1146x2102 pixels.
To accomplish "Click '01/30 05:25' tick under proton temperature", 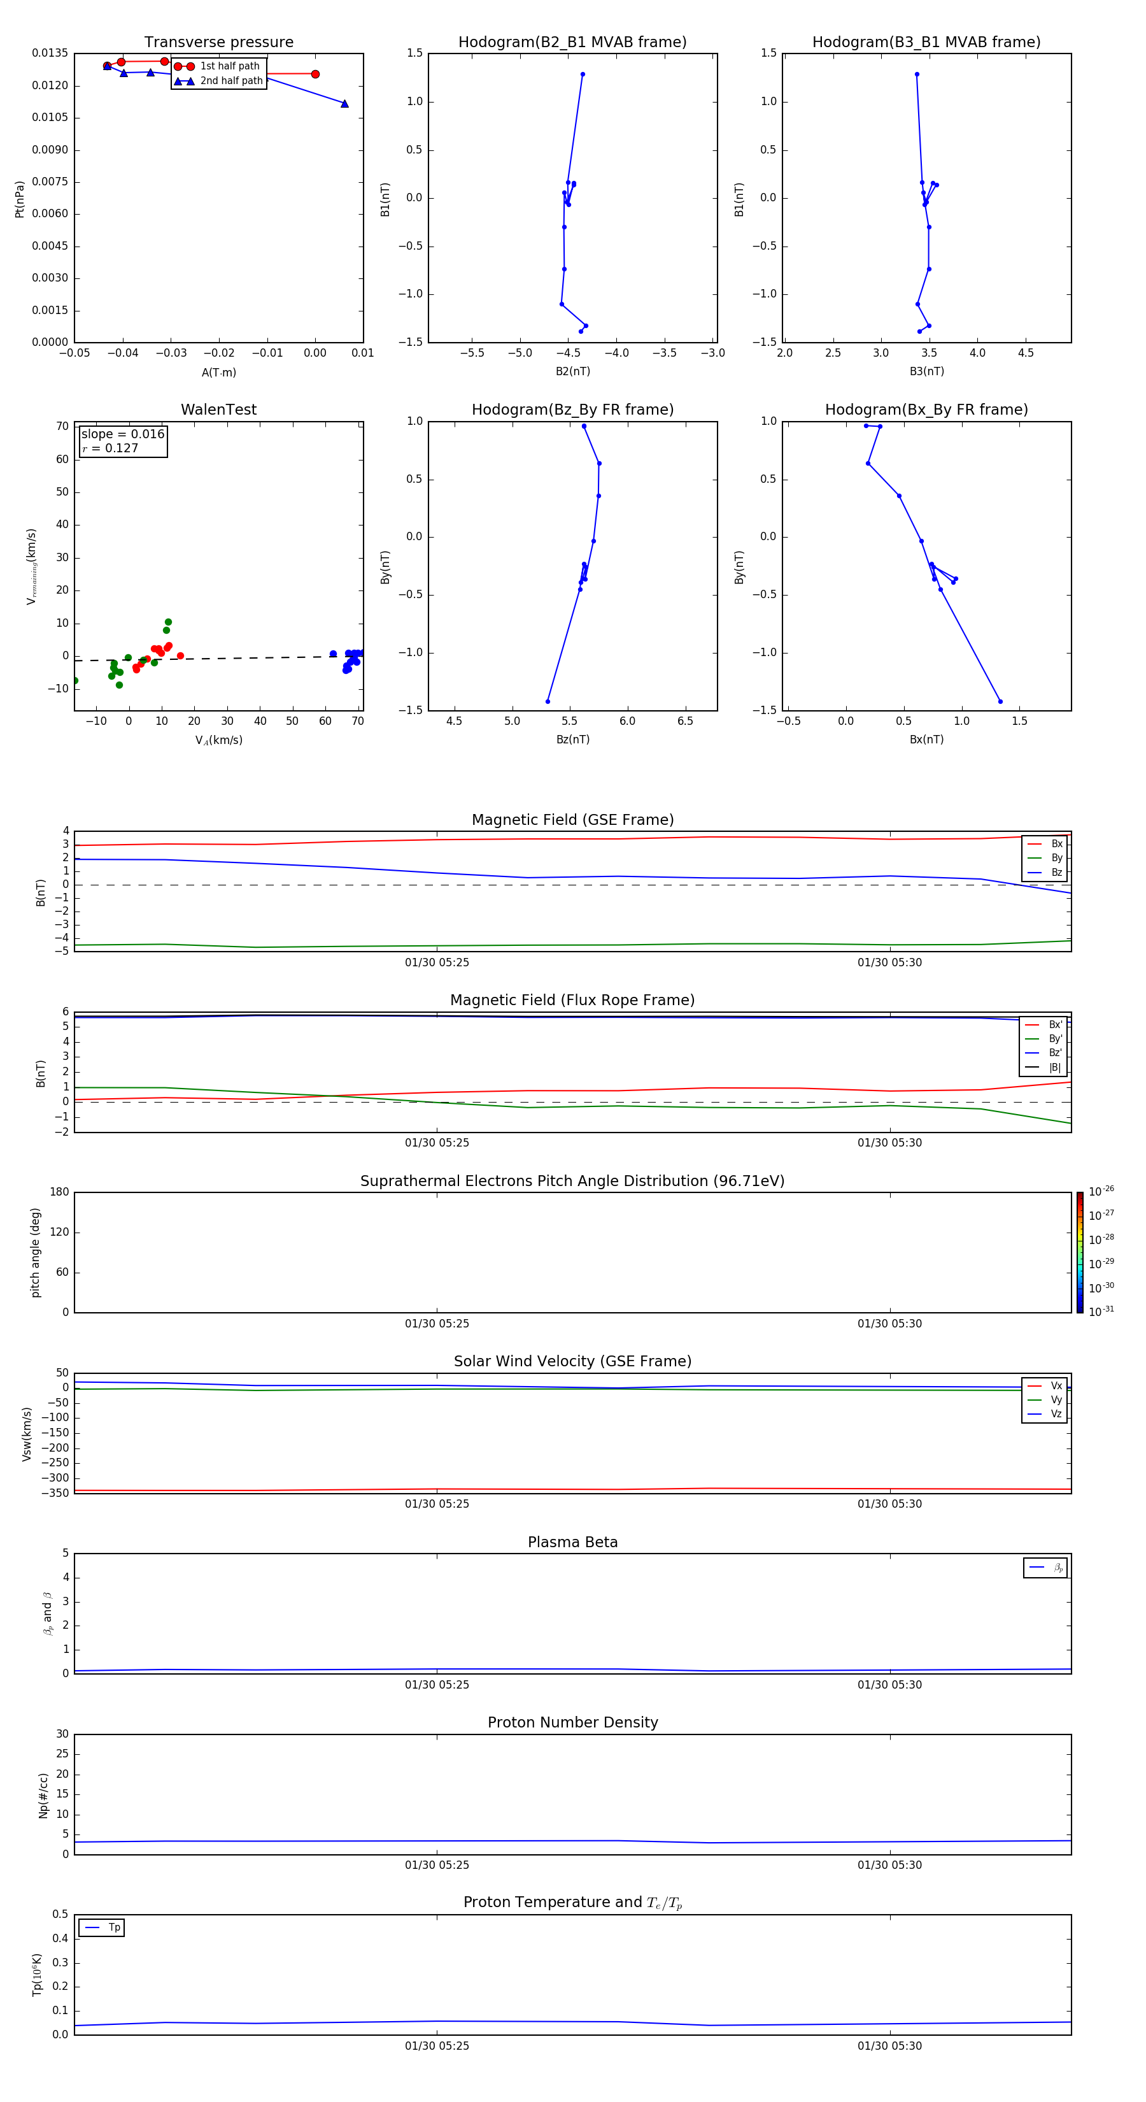I will pyautogui.click(x=437, y=2046).
